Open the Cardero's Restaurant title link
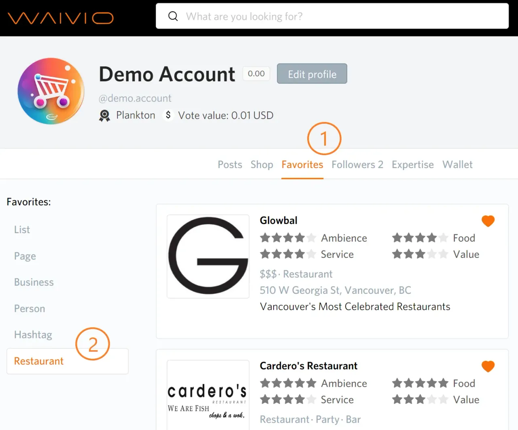The image size is (518, 430). [308, 366]
